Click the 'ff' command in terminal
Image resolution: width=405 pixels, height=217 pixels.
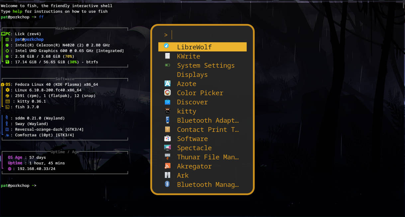(x=41, y=17)
